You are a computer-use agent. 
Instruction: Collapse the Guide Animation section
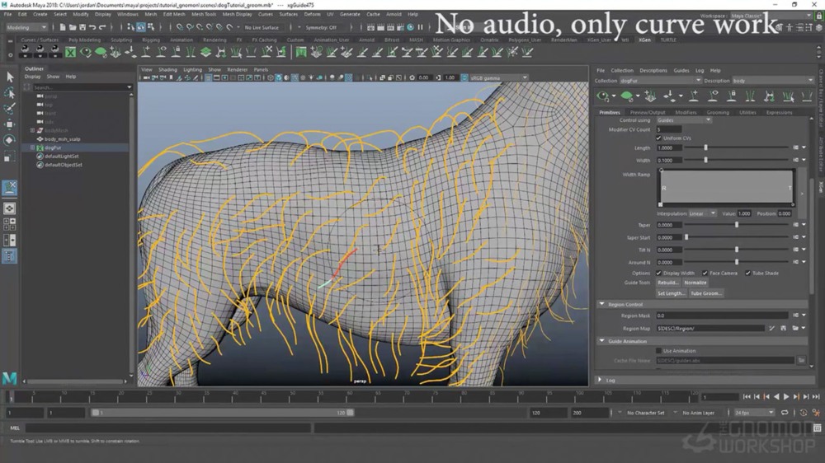click(x=602, y=341)
